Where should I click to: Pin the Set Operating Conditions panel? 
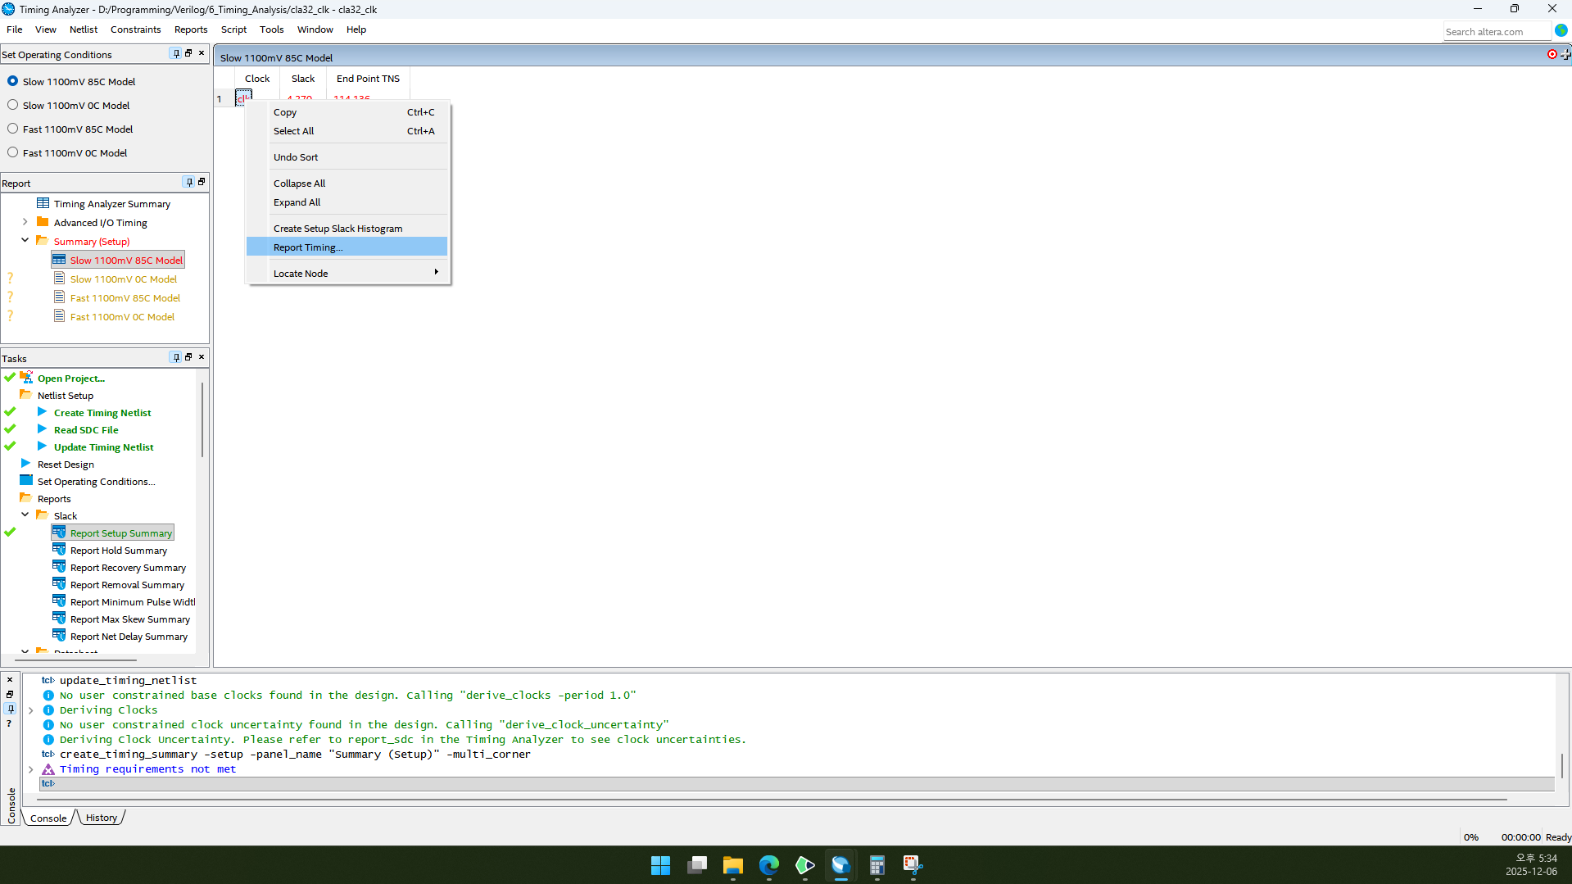175,53
